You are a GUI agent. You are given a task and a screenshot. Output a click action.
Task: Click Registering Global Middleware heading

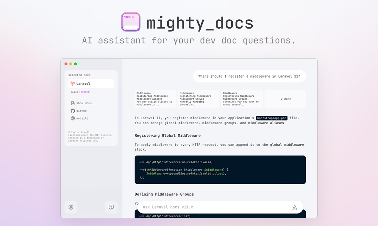click(168, 136)
